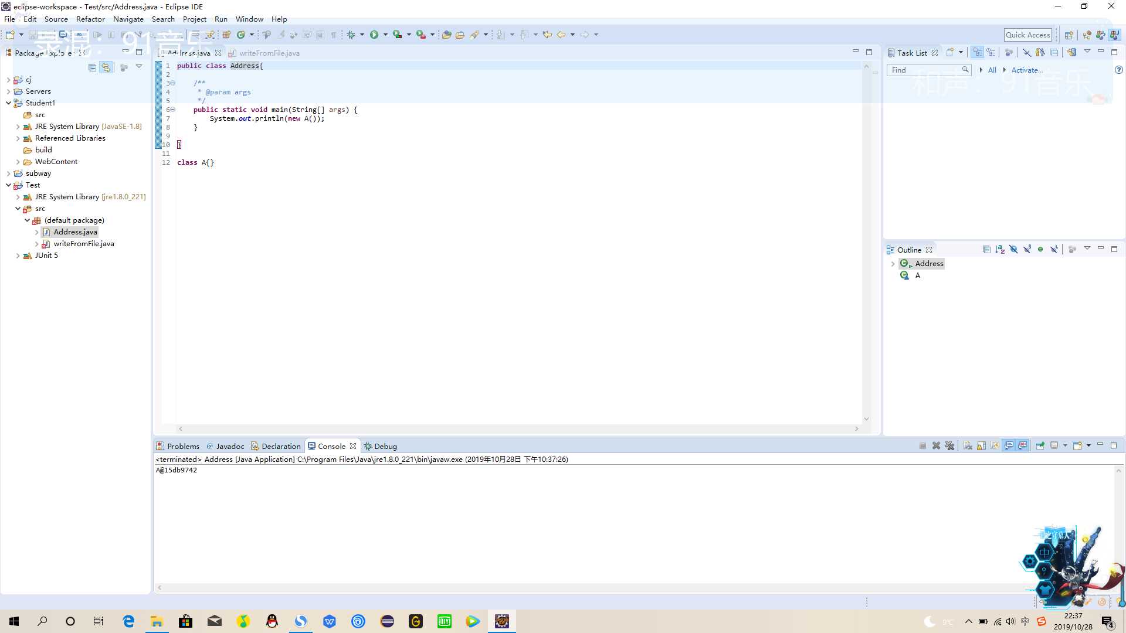
Task: Click the Activate button in Task List
Action: click(x=1026, y=70)
